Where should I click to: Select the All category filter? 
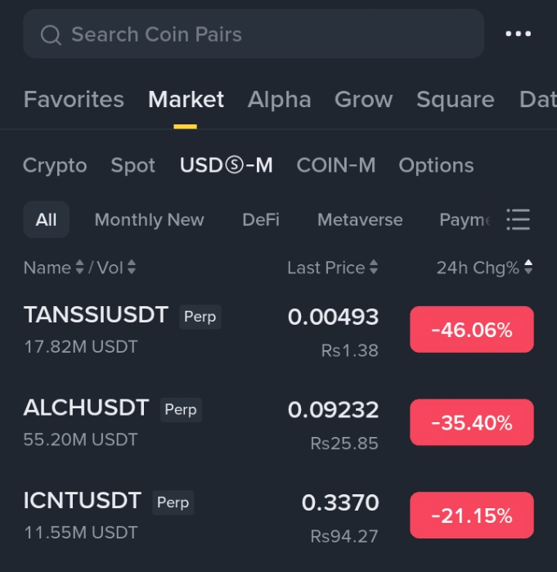pos(47,219)
